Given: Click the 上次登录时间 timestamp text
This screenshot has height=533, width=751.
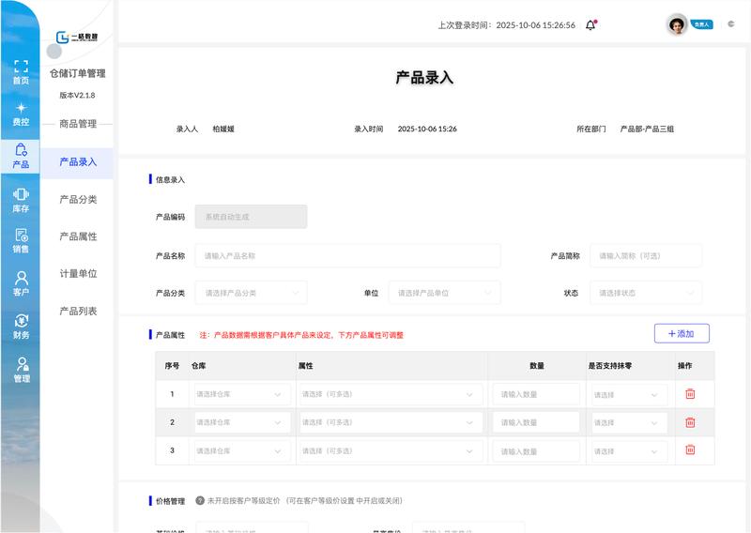Looking at the screenshot, I should coord(506,25).
